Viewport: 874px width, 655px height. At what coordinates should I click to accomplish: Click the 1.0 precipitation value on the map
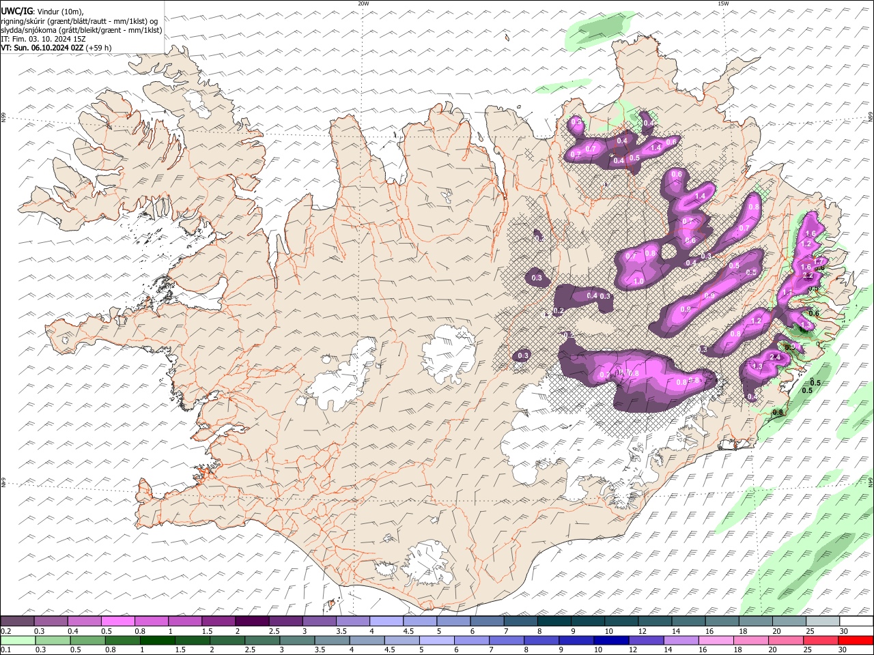pyautogui.click(x=639, y=281)
